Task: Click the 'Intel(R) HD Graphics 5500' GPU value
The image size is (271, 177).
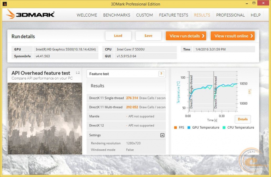Action: click(66, 49)
